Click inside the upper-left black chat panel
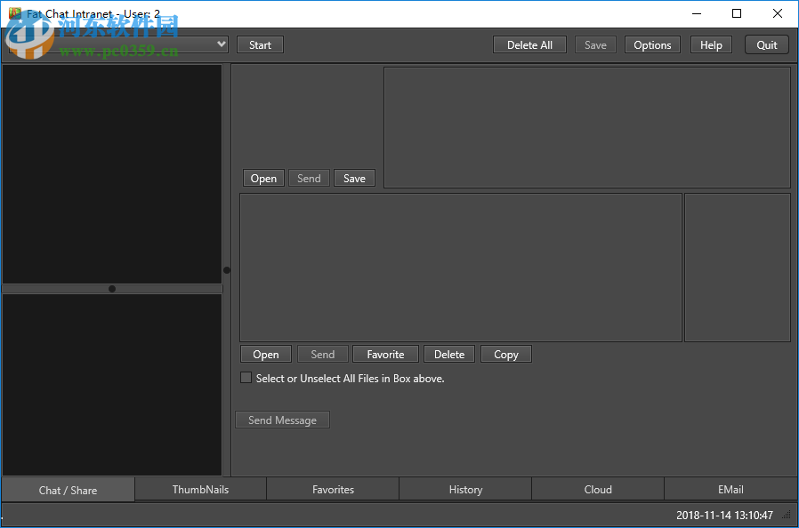 [x=112, y=173]
